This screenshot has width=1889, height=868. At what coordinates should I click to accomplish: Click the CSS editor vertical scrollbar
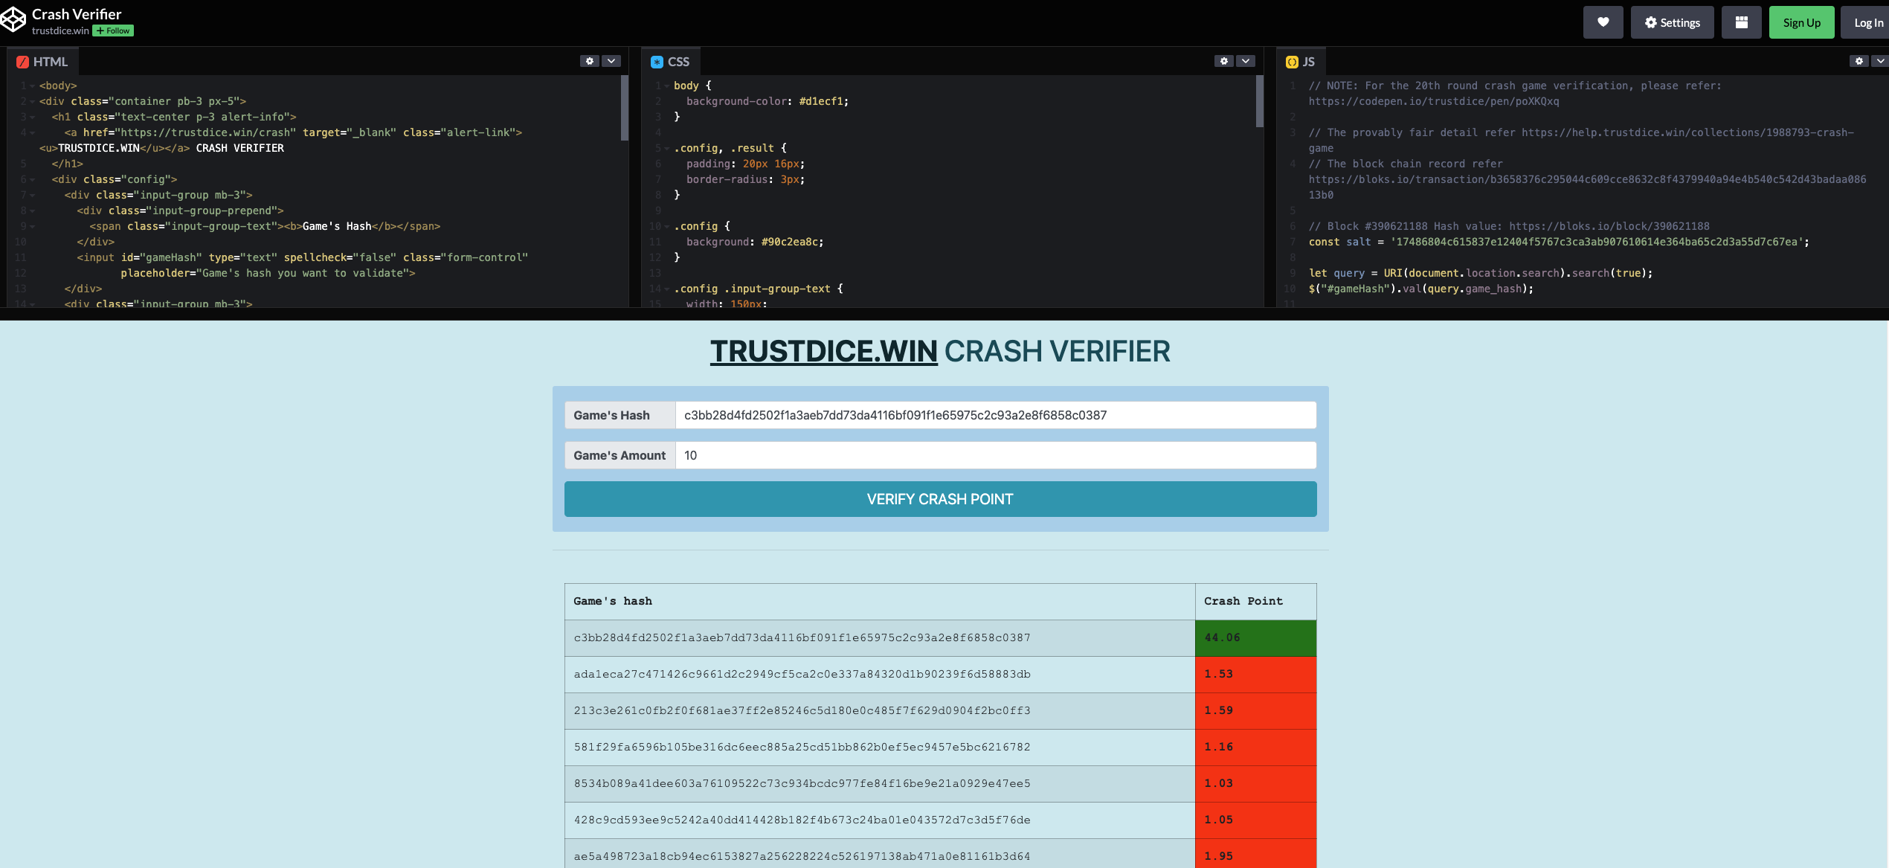point(1259,101)
